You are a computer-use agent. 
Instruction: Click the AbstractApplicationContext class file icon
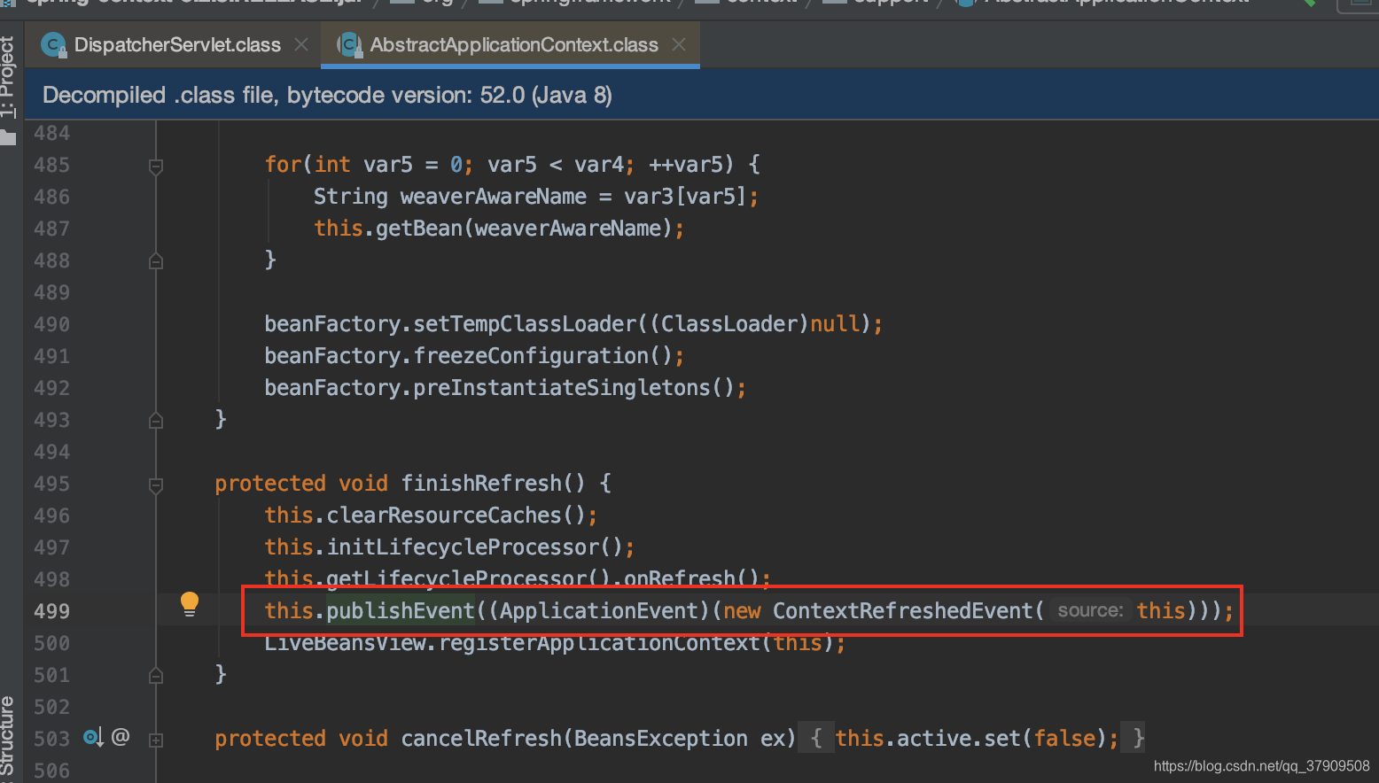point(349,45)
